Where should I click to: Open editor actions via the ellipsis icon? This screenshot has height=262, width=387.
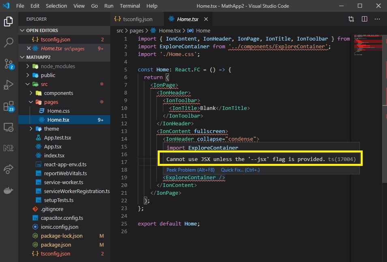377,19
